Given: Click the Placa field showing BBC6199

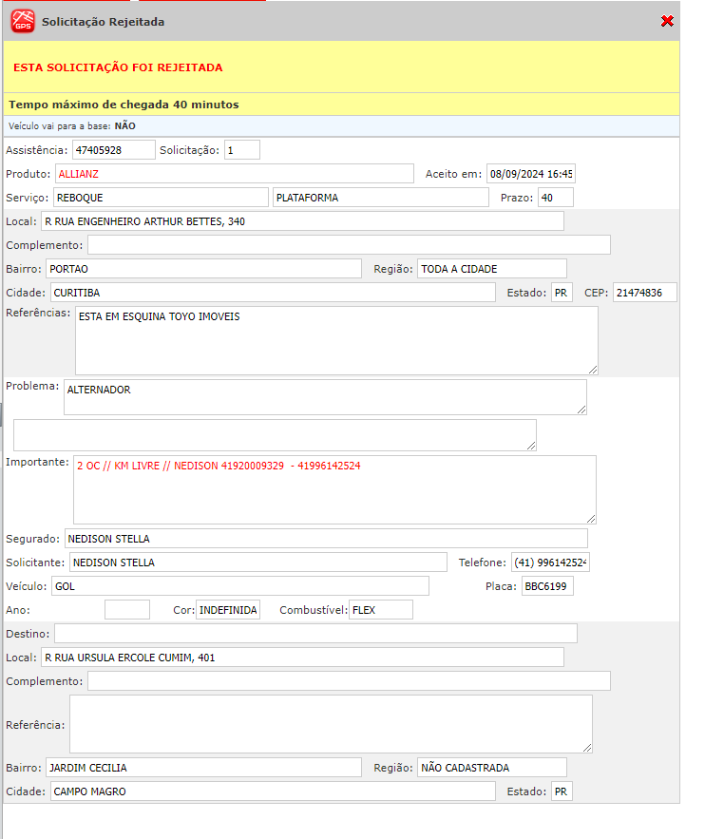Looking at the screenshot, I should click(547, 586).
